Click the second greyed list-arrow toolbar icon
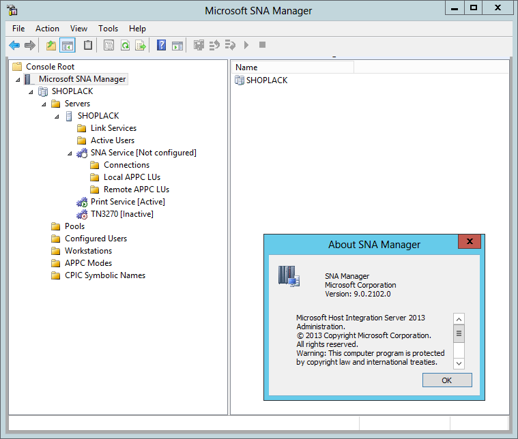Viewport: 518px width, 439px height. (230, 45)
